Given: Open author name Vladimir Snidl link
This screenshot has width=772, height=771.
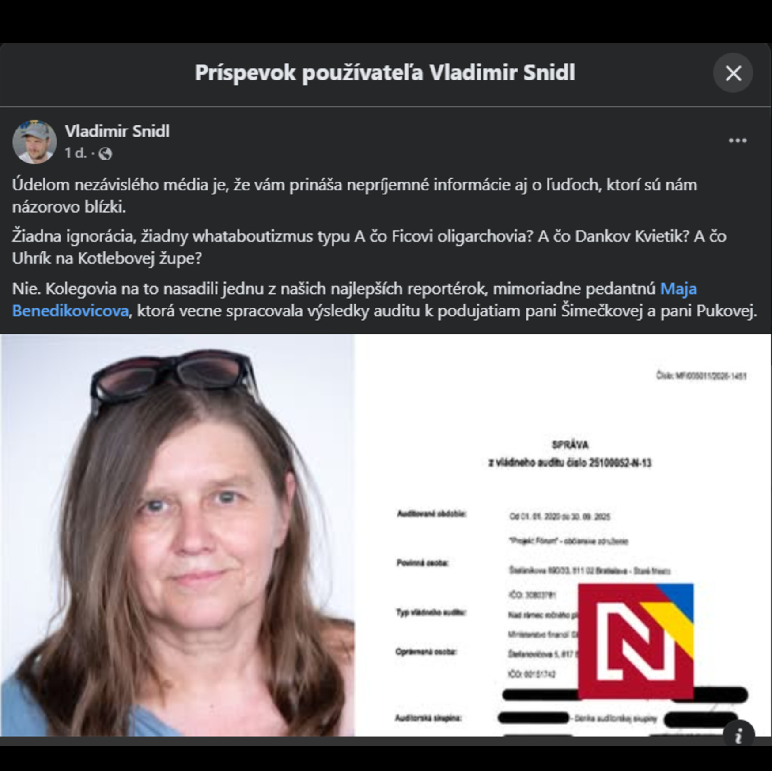Looking at the screenshot, I should 117,131.
